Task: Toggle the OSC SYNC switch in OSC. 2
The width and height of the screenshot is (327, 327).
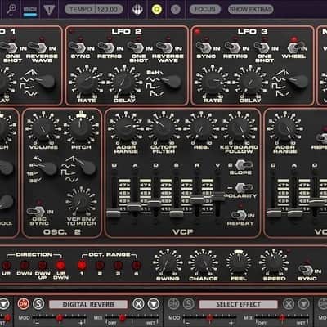Action: 37,211
